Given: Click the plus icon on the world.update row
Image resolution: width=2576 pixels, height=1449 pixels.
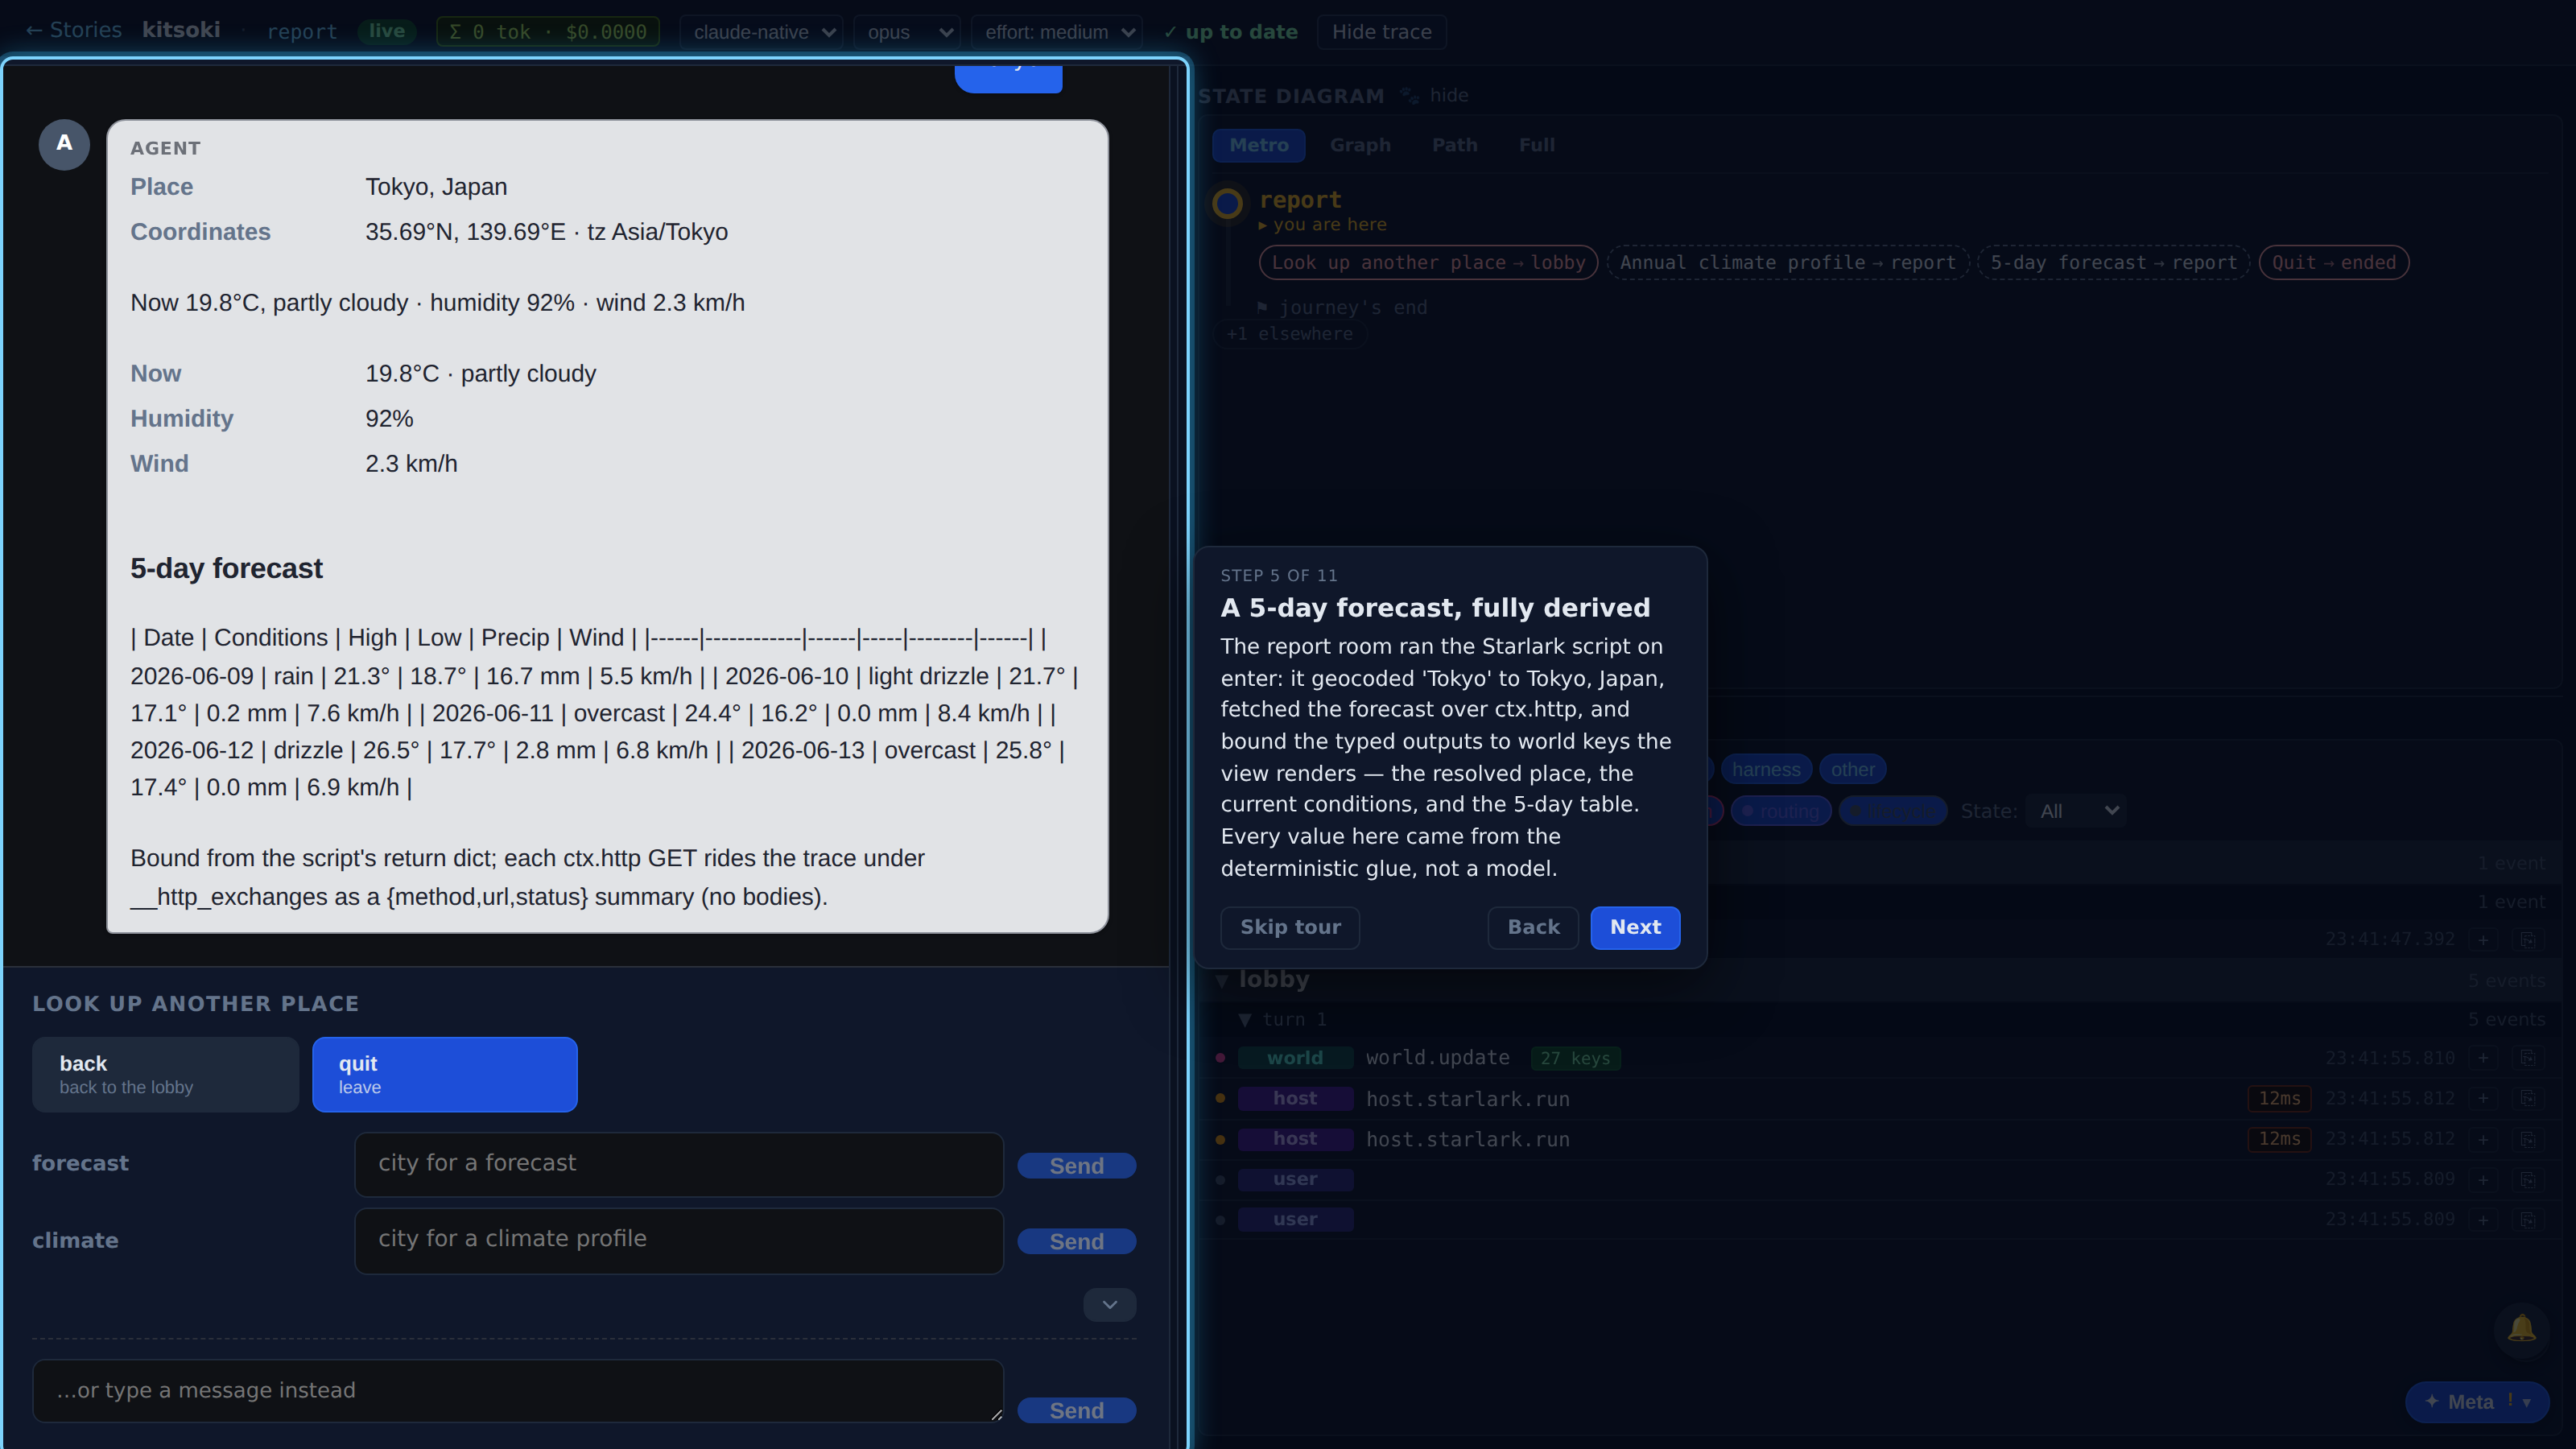Looking at the screenshot, I should [x=2483, y=1058].
